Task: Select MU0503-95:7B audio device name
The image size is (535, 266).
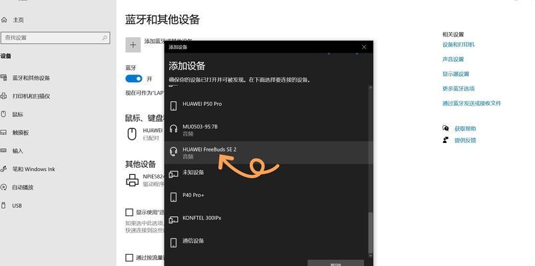Action: point(200,127)
